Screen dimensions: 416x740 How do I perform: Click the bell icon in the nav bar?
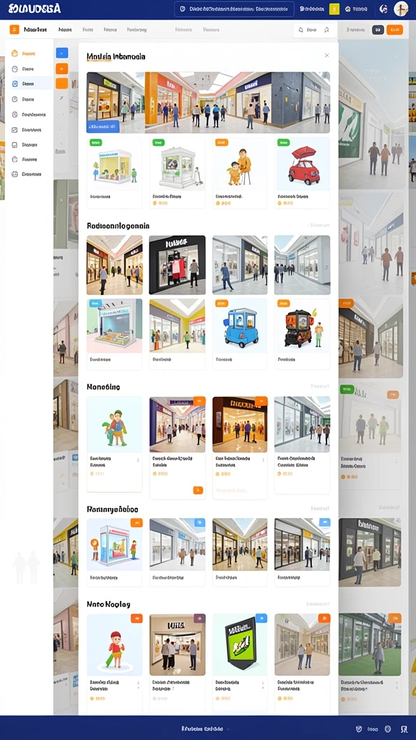326,30
